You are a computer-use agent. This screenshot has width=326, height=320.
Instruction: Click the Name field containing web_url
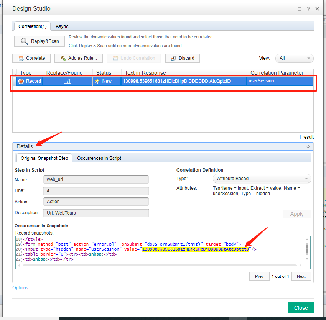tap(96, 179)
